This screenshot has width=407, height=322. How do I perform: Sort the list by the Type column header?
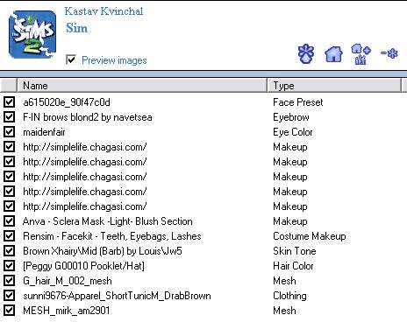click(x=335, y=86)
